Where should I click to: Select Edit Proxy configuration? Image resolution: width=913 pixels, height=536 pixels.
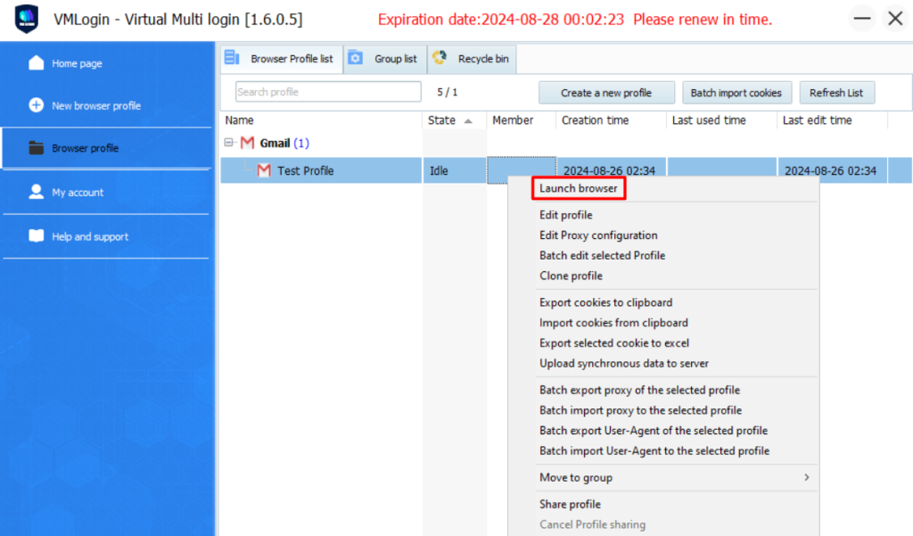[x=598, y=235]
